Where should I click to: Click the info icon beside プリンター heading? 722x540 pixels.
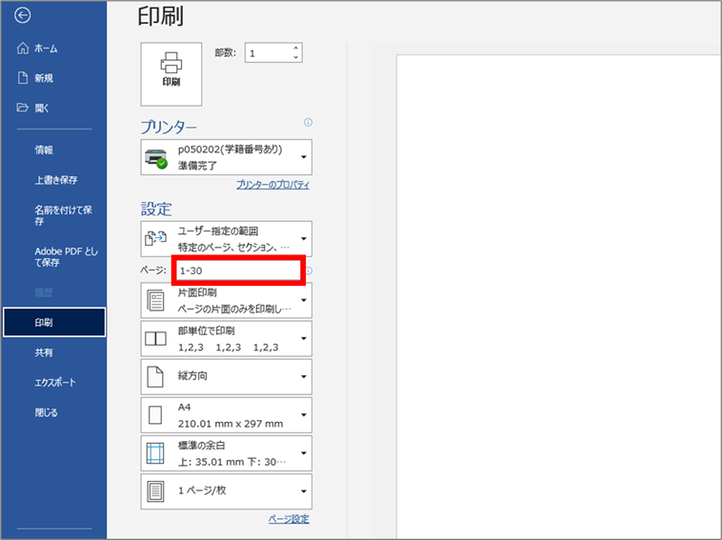click(308, 123)
